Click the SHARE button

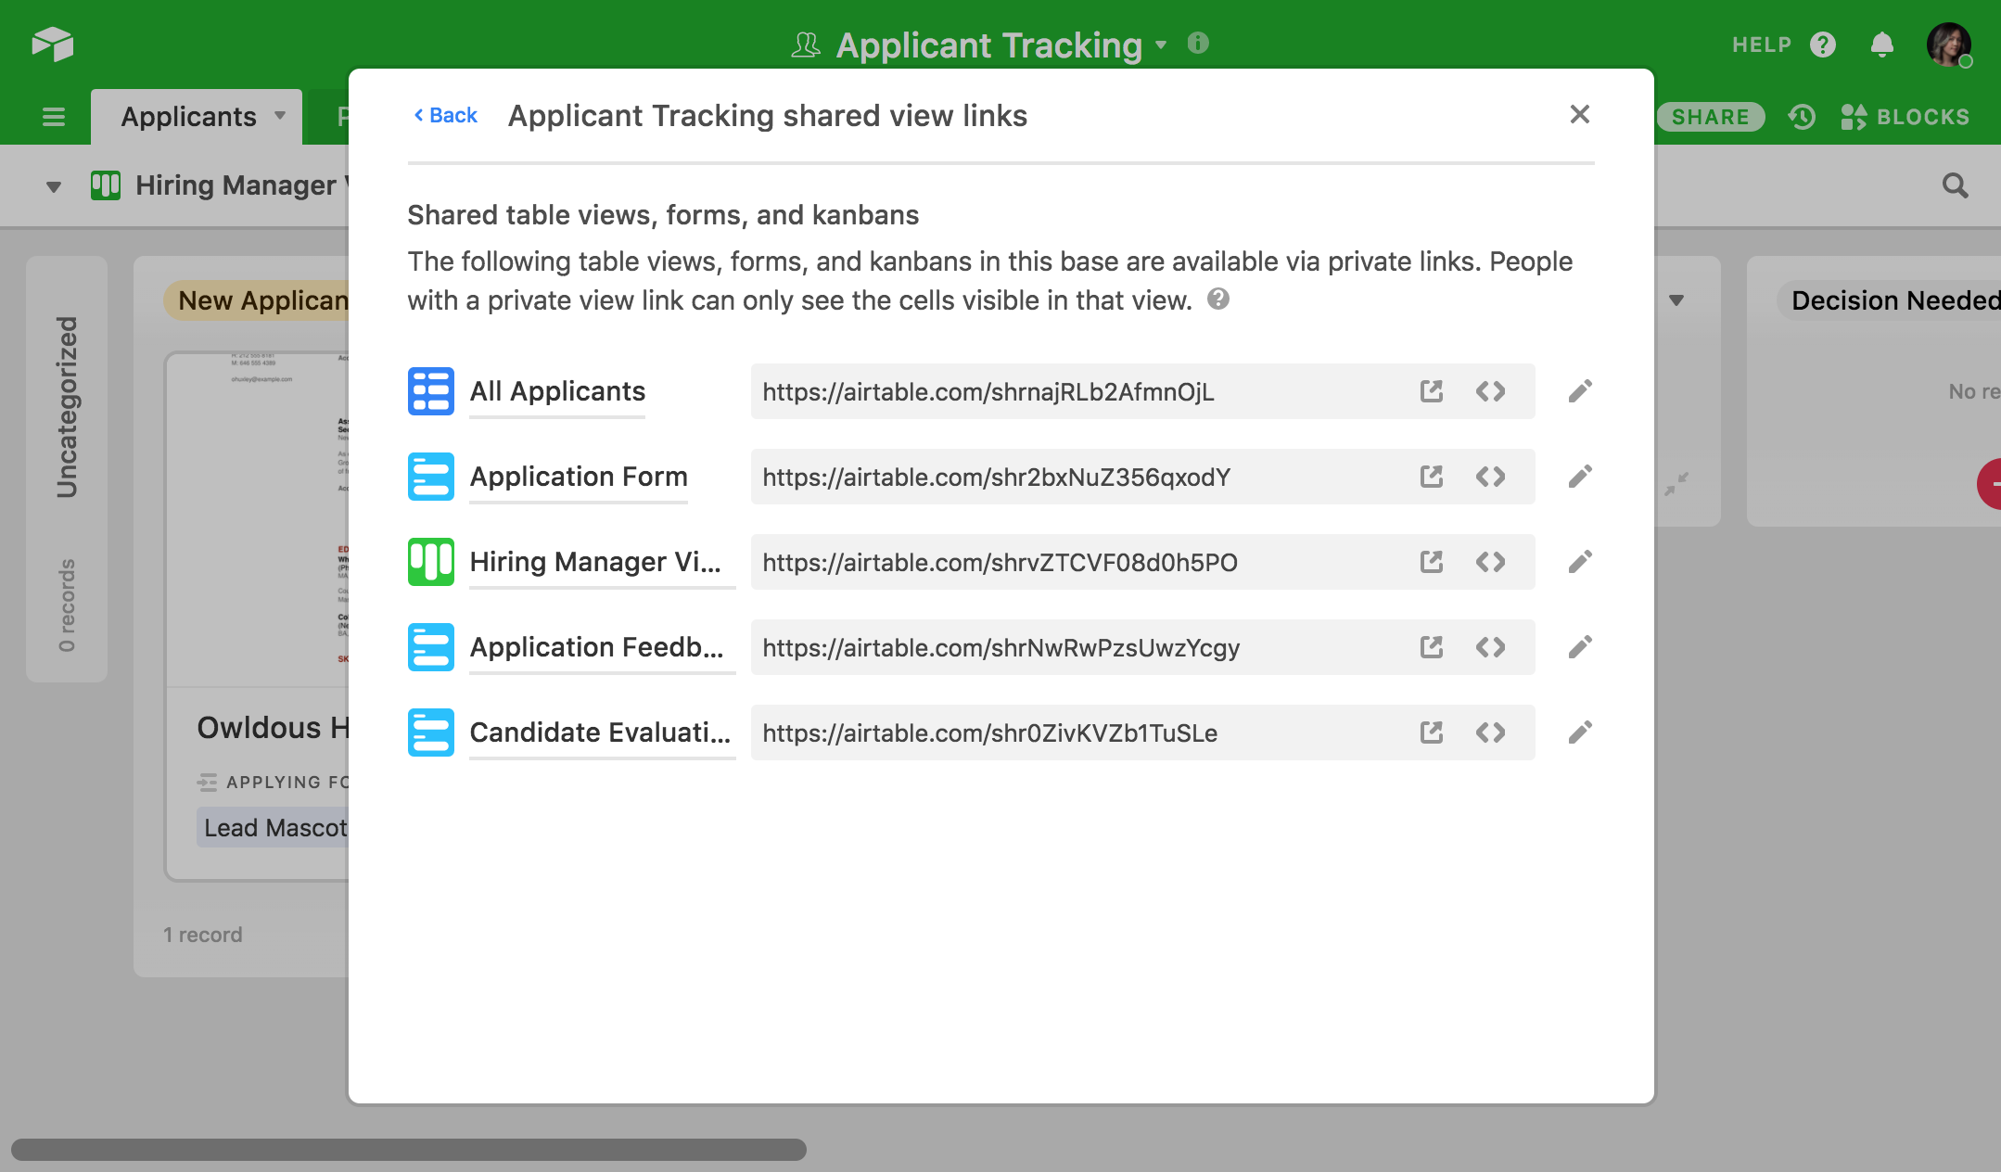pyautogui.click(x=1711, y=117)
